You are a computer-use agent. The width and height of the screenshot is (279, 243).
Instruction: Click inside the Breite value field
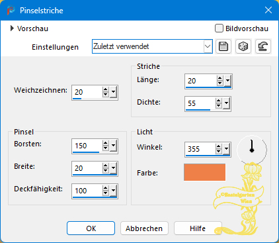click(x=87, y=168)
